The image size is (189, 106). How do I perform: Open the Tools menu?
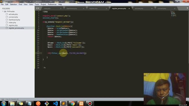pos(37,4)
